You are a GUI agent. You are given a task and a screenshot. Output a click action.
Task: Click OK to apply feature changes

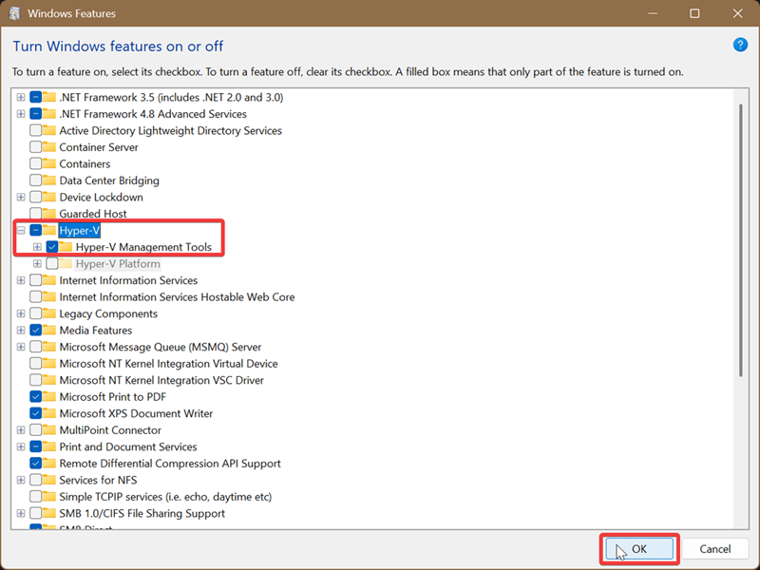(639, 549)
